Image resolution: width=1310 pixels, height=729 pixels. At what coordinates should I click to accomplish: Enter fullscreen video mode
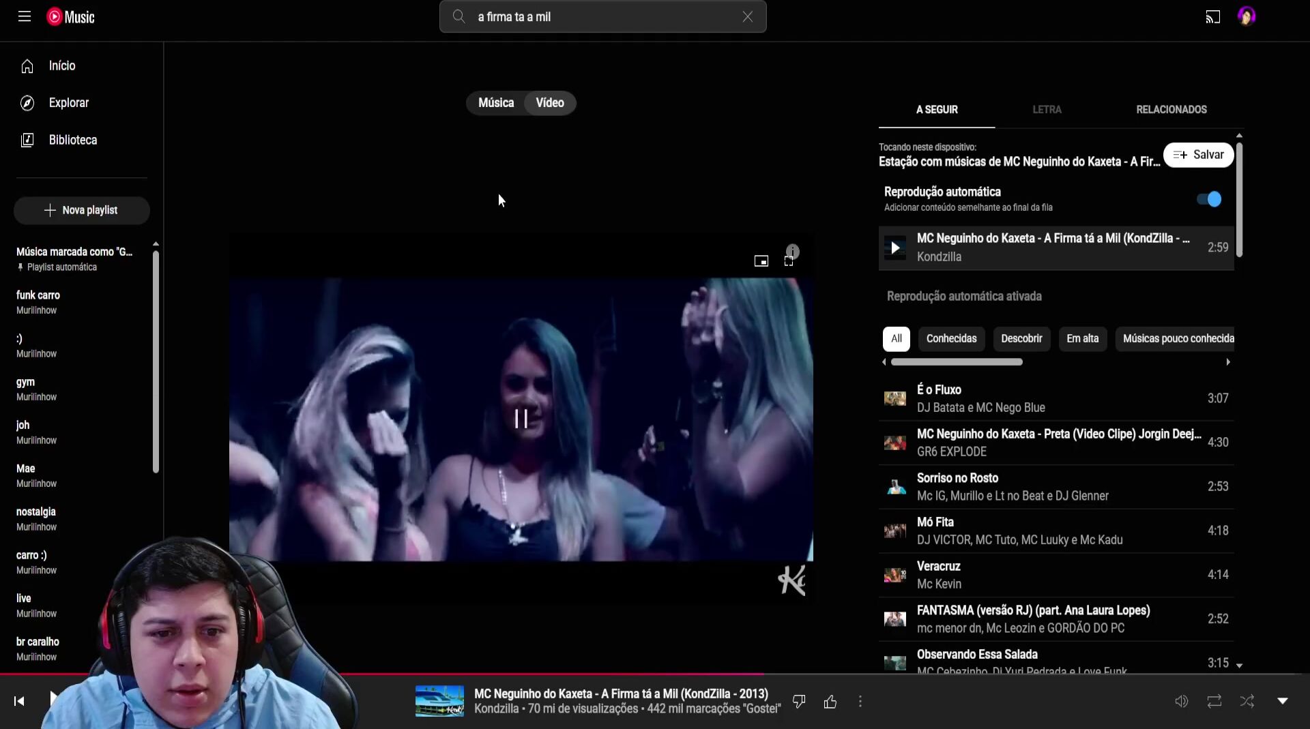[789, 262]
